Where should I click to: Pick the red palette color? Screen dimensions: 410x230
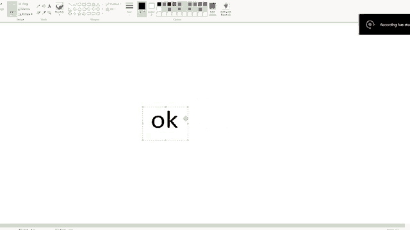pos(175,4)
